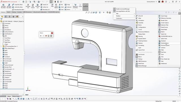
Task: Open the Hole Wizard
Action: (33, 6)
